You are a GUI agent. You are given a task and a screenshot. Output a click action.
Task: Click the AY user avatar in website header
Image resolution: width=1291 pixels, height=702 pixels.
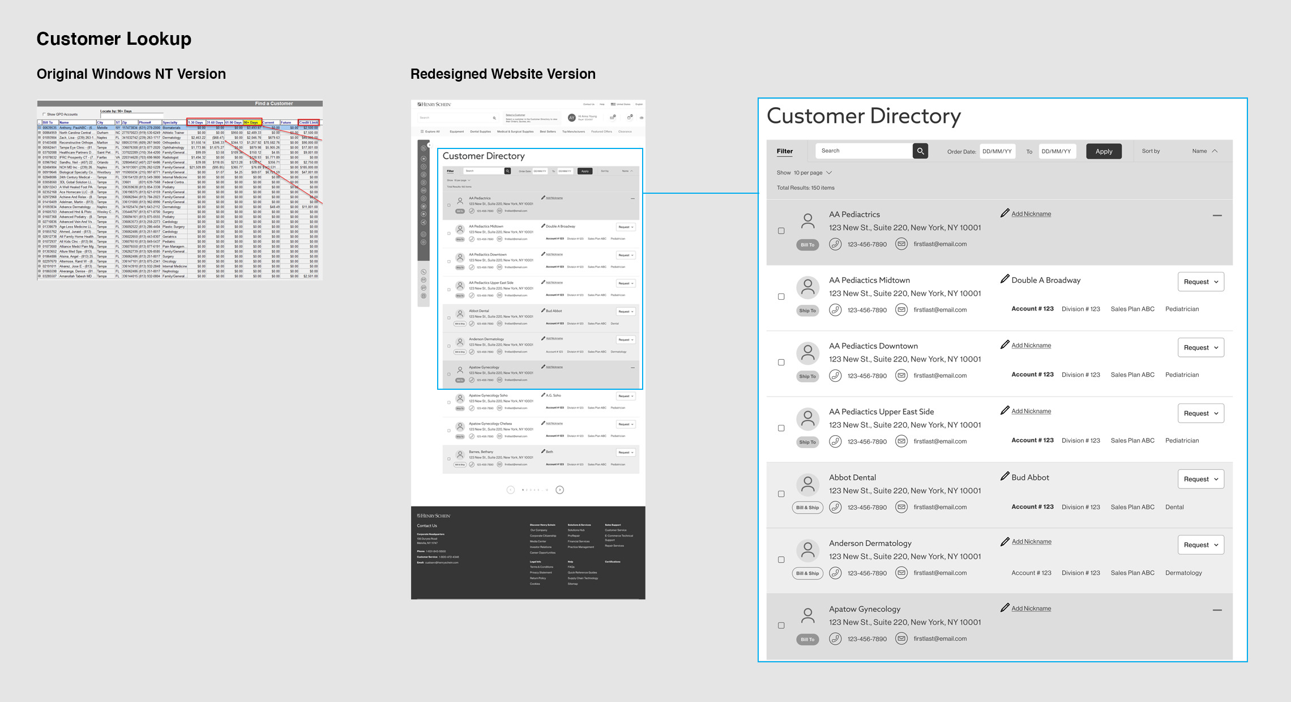coord(571,117)
